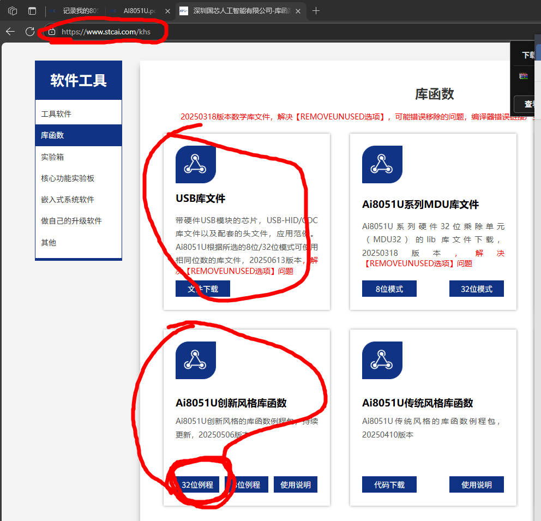
Task: Click the Ai8051U创新风格库函数 heading
Action: pos(231,403)
